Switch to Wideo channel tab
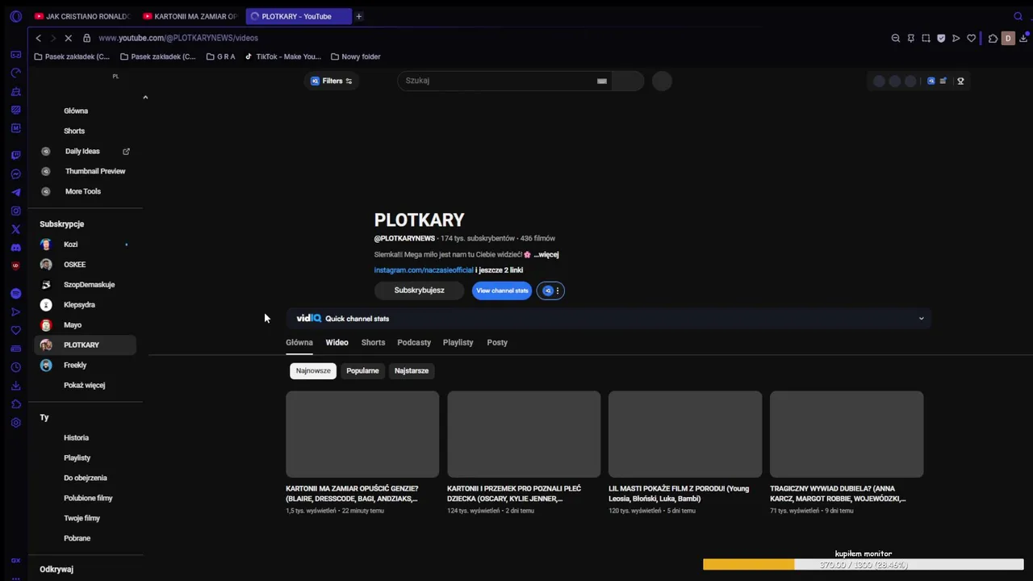This screenshot has height=581, width=1033. point(337,342)
